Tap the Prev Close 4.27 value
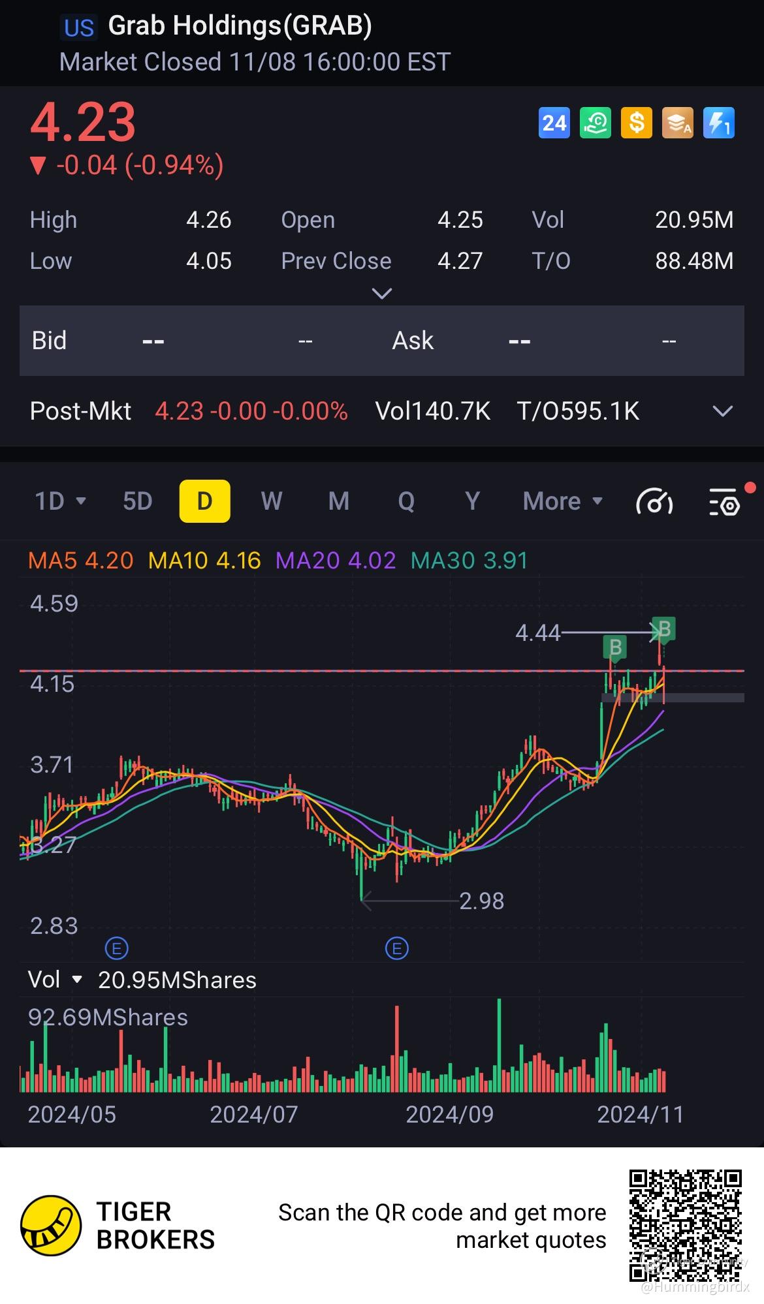This screenshot has height=1304, width=764. pos(460,261)
